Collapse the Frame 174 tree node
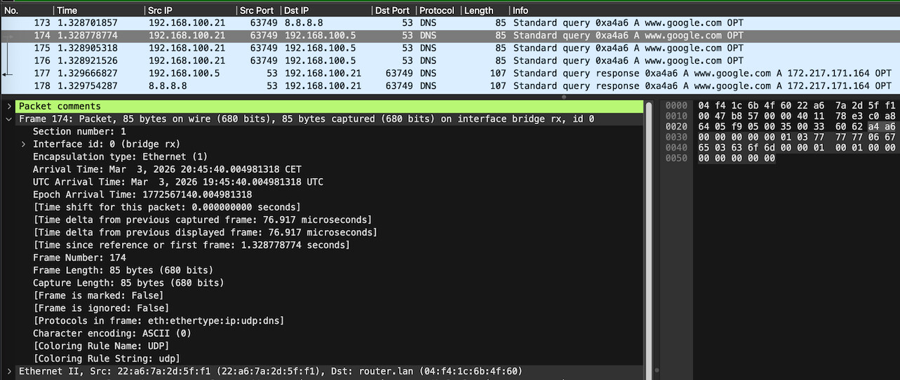Viewport: 900px width, 380px height. point(8,118)
